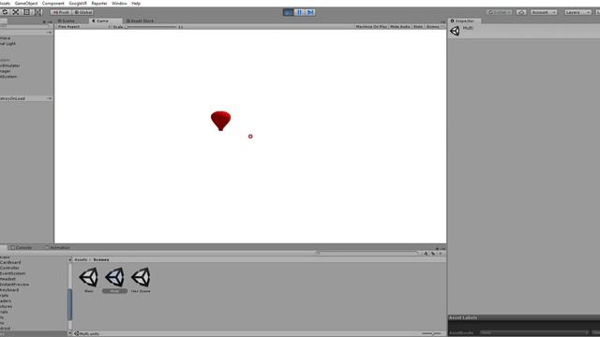Select the Main scene asset
This screenshot has width=600, height=337.
tap(89, 280)
